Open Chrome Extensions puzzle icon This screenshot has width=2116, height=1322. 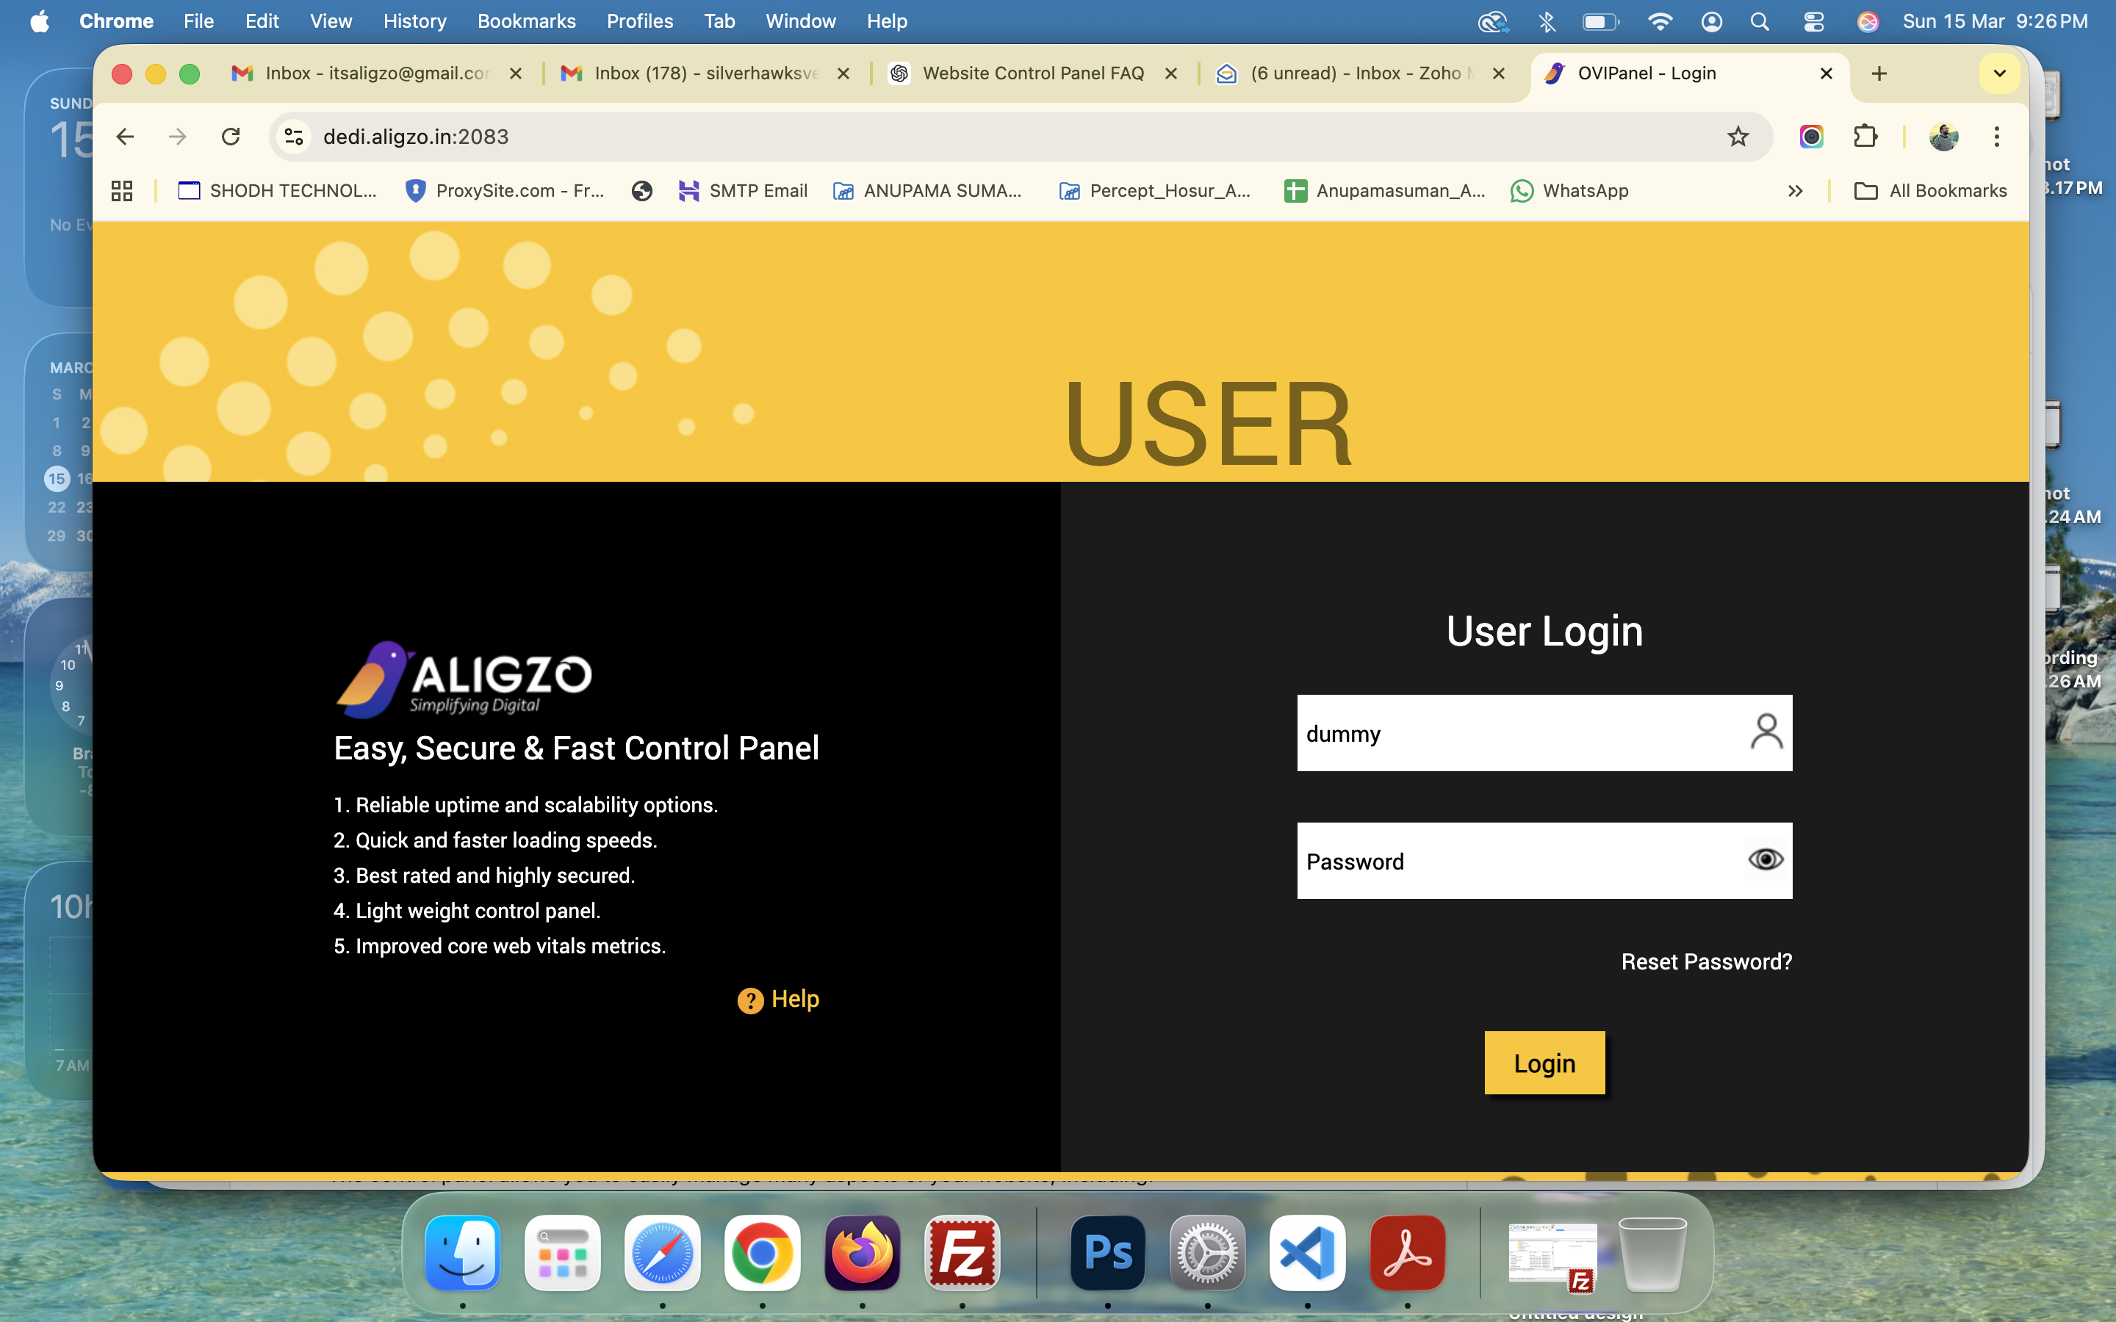(x=1864, y=137)
